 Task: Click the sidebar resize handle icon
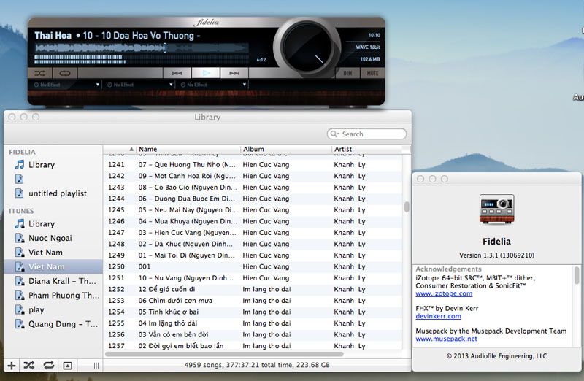point(96,366)
